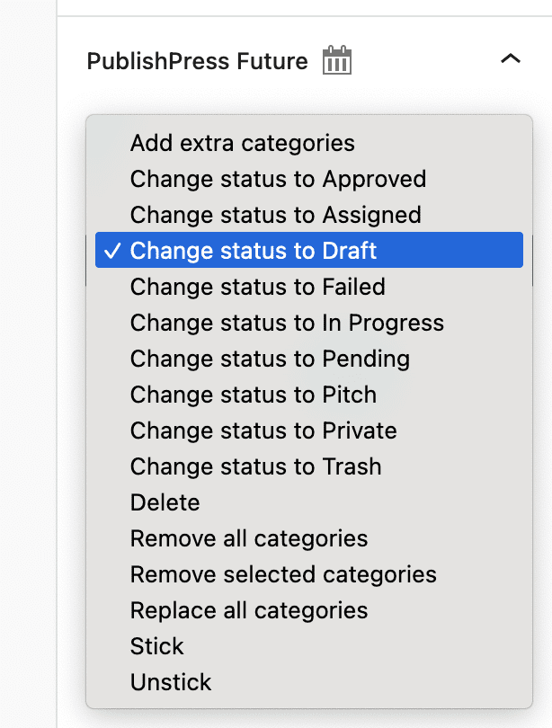Pick Change status to Assigned

tap(272, 215)
